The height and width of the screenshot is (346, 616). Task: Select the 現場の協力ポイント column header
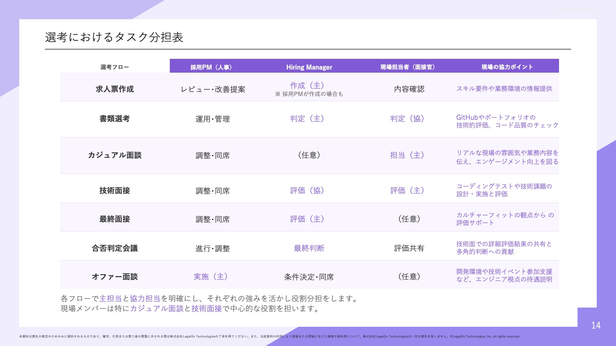[507, 67]
